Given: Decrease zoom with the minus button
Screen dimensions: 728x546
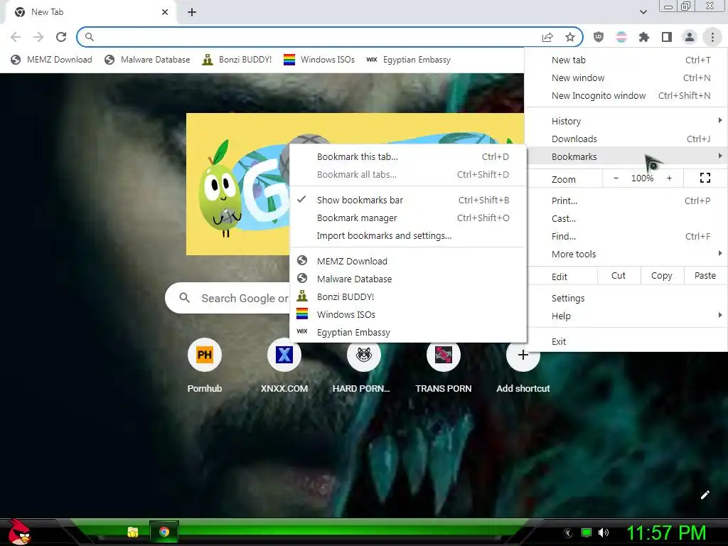Looking at the screenshot, I should [x=616, y=178].
